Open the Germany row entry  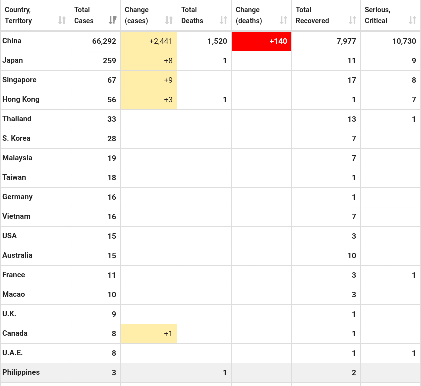[x=17, y=197]
